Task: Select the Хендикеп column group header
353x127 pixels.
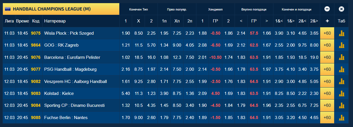Action: pos(215,9)
